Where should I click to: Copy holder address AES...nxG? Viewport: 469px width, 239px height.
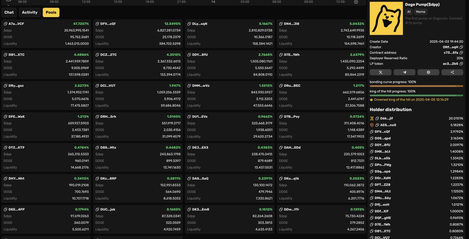coord(377,125)
